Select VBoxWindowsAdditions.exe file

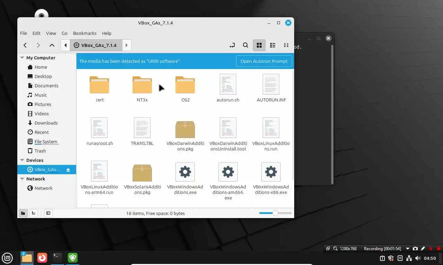[x=185, y=179]
